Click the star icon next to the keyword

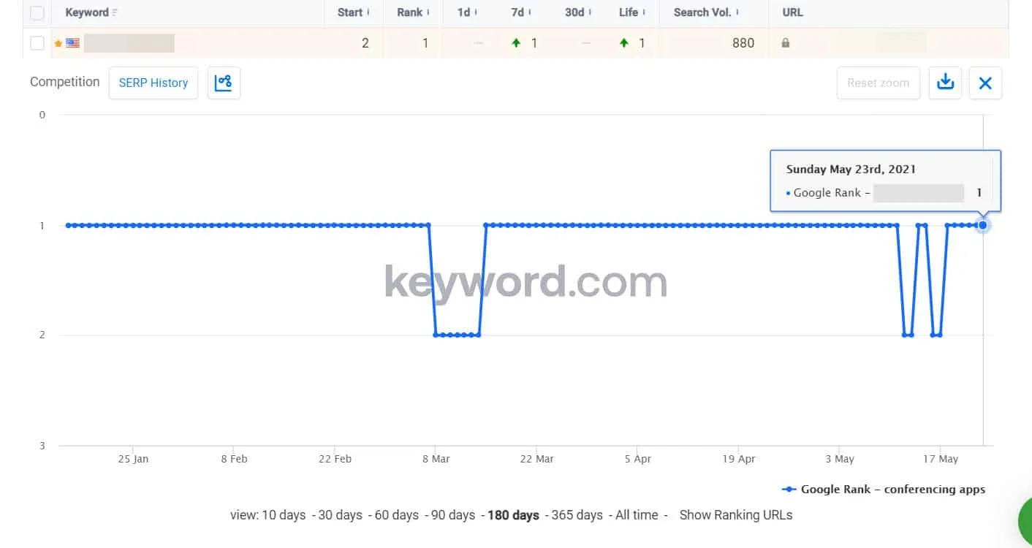58,42
